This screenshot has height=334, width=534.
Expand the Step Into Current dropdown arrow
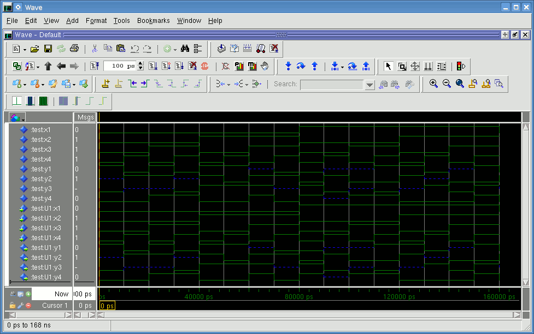click(342, 67)
